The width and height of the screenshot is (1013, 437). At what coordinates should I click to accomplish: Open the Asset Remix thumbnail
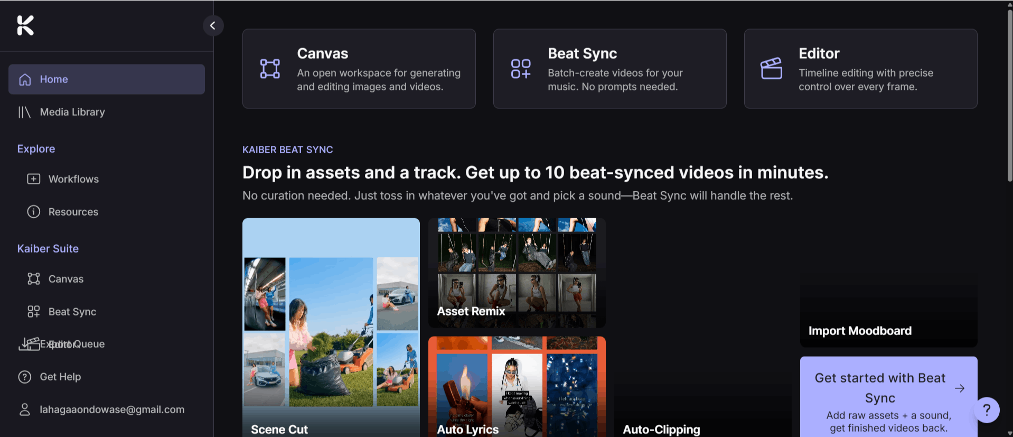(517, 273)
